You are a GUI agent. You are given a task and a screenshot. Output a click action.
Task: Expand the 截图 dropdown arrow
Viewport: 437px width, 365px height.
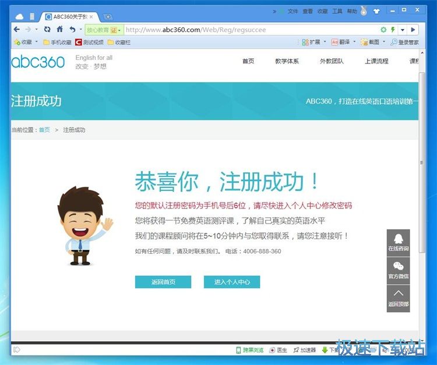coord(384,42)
